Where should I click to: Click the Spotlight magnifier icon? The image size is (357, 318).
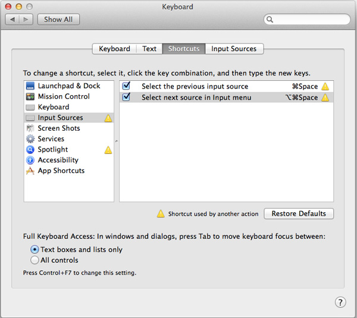30,149
